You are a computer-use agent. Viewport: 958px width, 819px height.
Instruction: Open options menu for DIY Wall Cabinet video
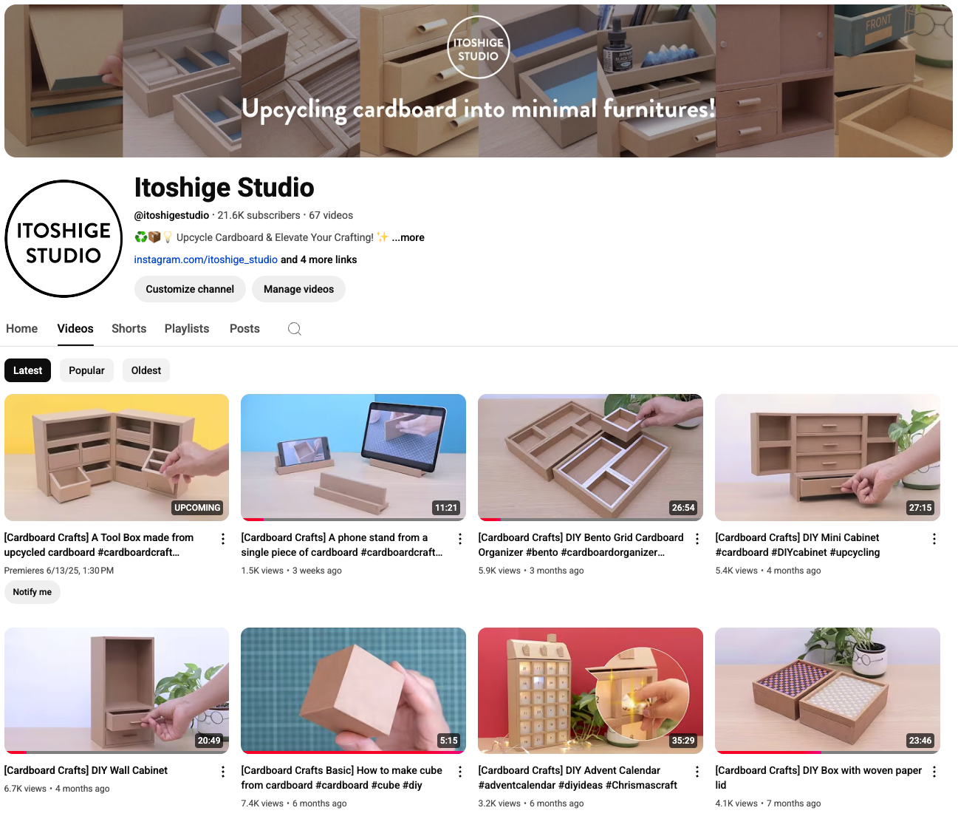point(223,772)
